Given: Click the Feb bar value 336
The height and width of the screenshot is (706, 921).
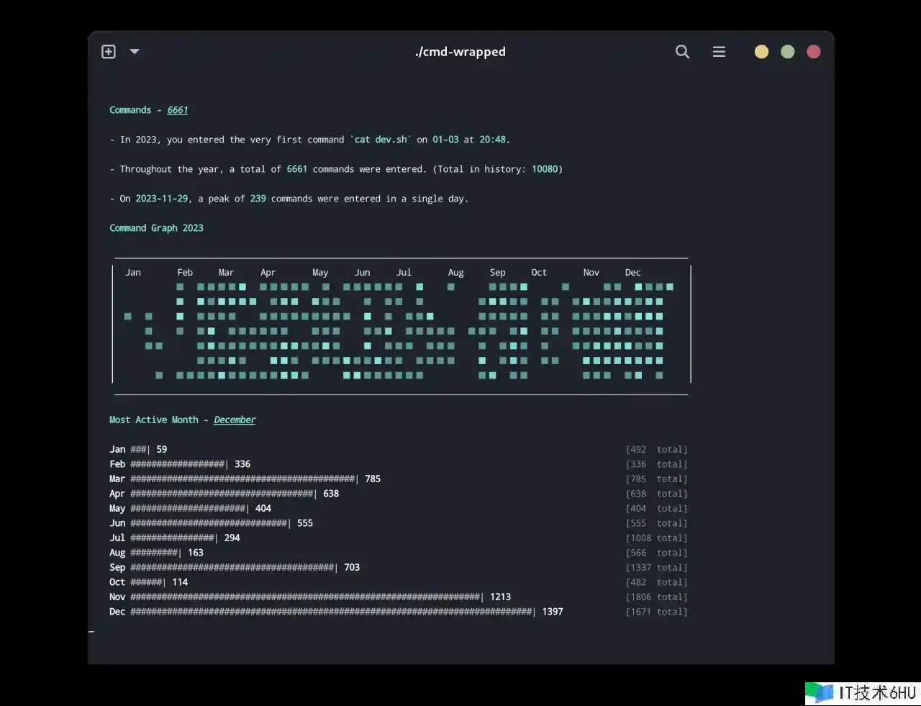Looking at the screenshot, I should point(242,464).
